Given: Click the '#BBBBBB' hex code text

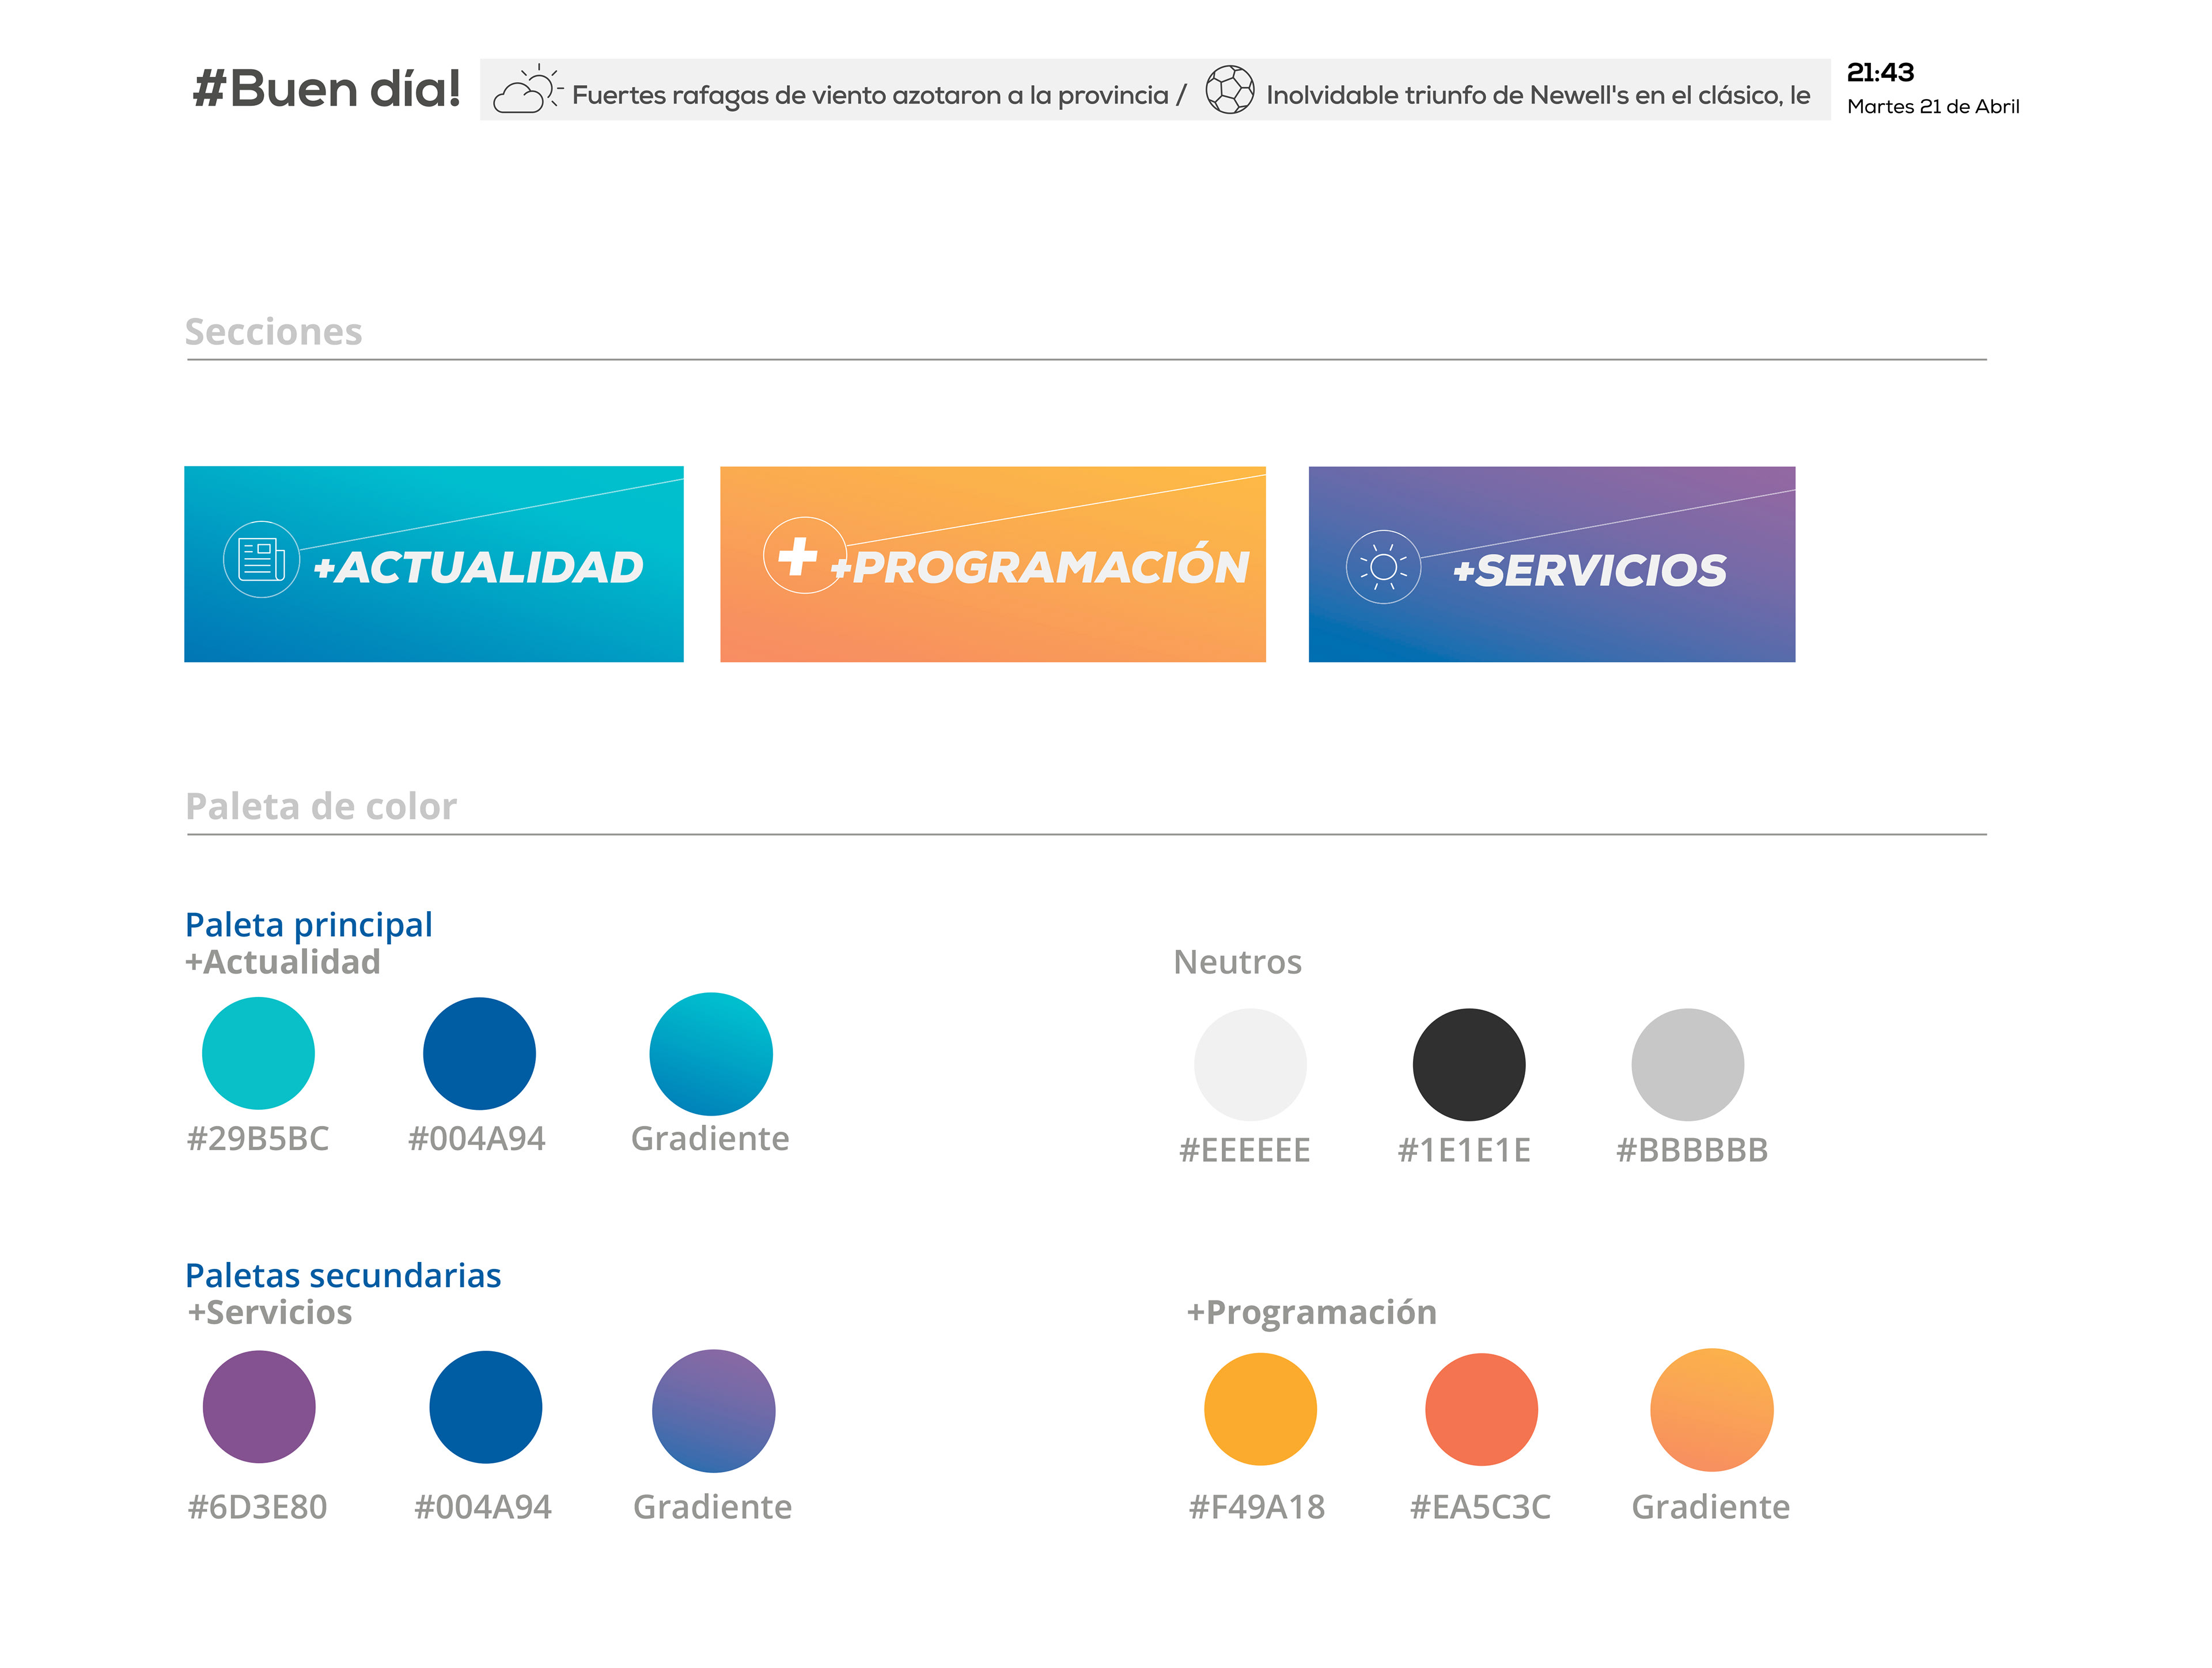Looking at the screenshot, I should point(1692,1151).
